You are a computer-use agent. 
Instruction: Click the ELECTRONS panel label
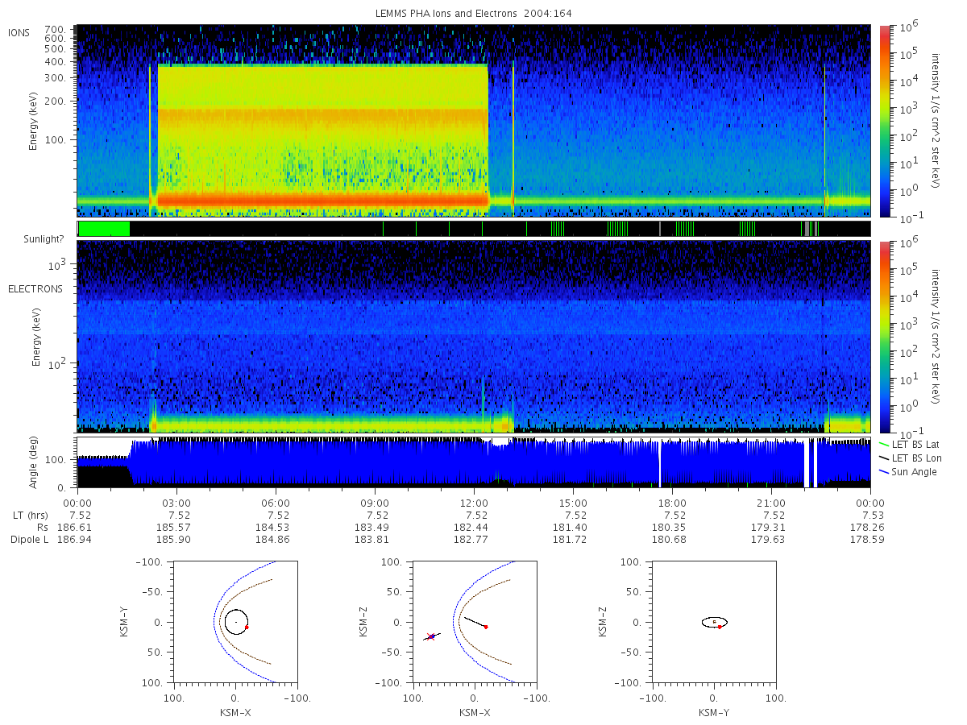pyautogui.click(x=35, y=288)
